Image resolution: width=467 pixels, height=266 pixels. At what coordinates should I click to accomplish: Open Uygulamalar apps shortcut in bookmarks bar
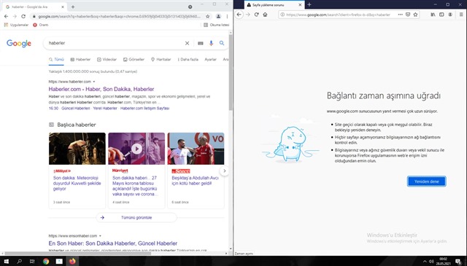16,25
